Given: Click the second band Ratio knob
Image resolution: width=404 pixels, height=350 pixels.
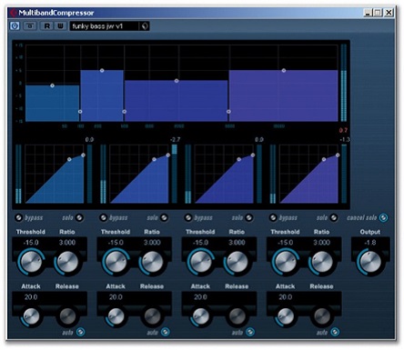Looking at the screenshot, I should (152, 262).
